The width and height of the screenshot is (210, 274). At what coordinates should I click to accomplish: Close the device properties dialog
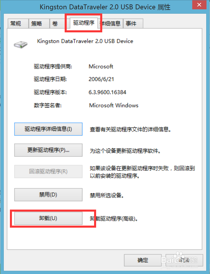tap(199, 5)
